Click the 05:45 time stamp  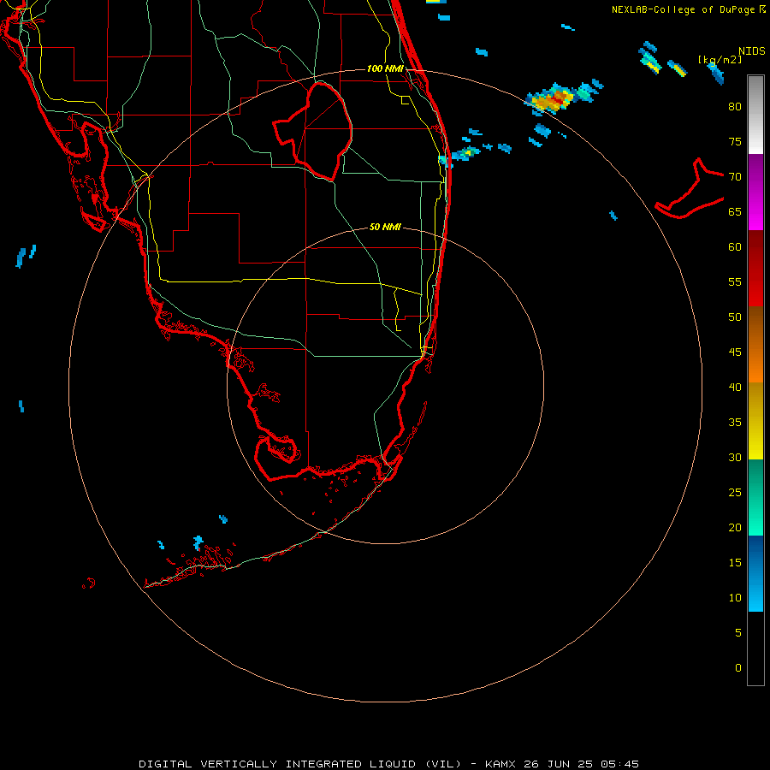click(619, 764)
